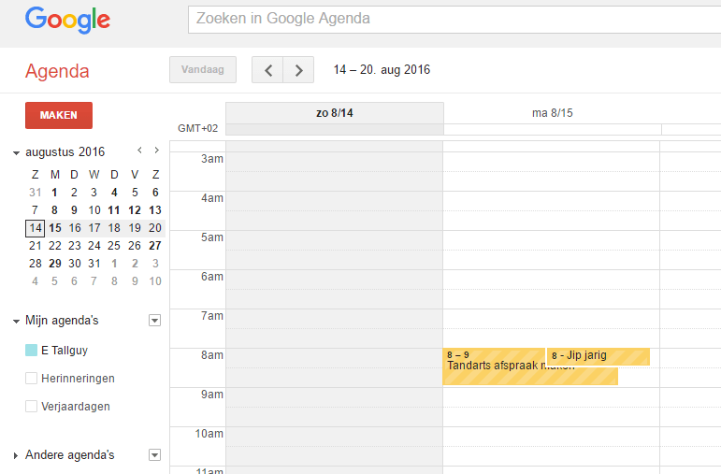Collapse the Mijn agenda's section

[16, 322]
